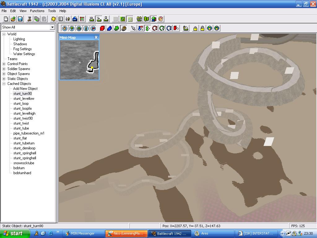Click the color palette icon

161,19
